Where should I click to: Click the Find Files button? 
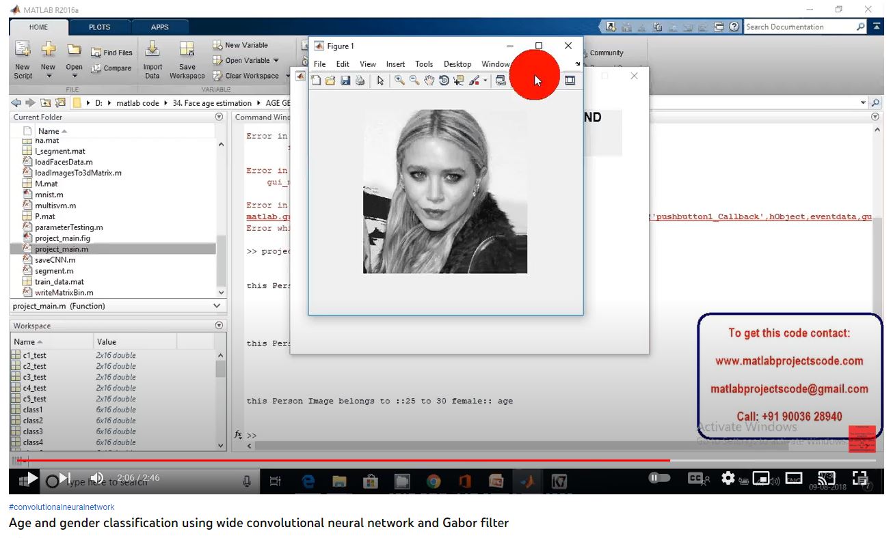point(111,53)
